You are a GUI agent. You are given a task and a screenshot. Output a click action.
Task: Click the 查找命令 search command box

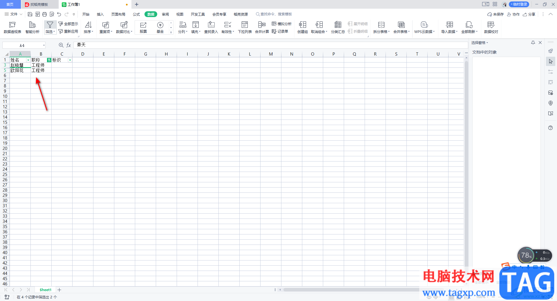click(x=274, y=14)
